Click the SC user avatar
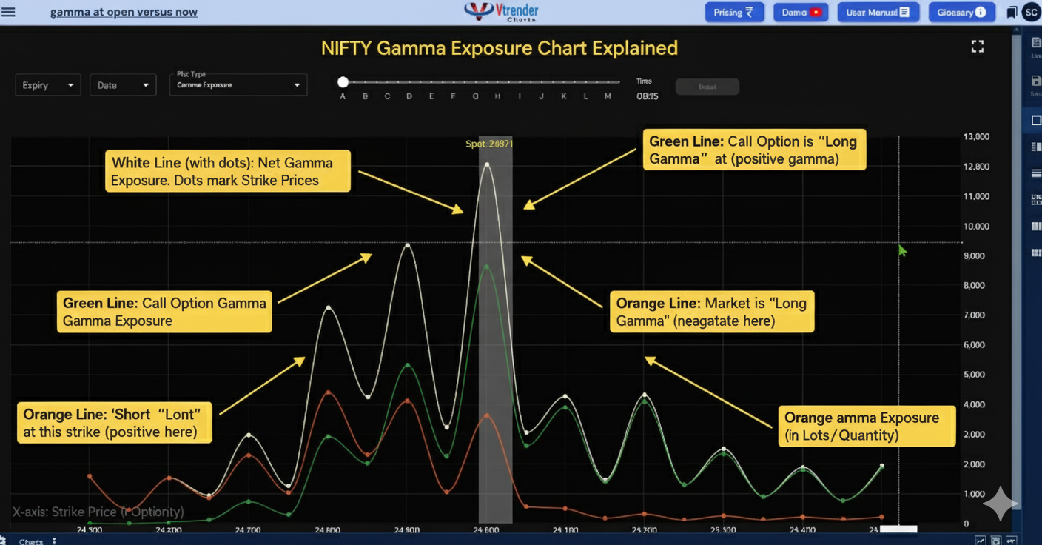Viewport: 1042px width, 545px height. (x=1032, y=12)
